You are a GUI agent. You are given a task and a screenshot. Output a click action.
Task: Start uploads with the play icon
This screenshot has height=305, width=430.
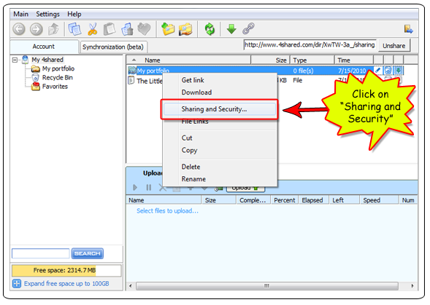click(x=134, y=188)
